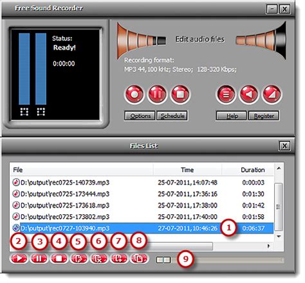Open Edit audio files
The width and height of the screenshot is (305, 283).
click(x=200, y=39)
